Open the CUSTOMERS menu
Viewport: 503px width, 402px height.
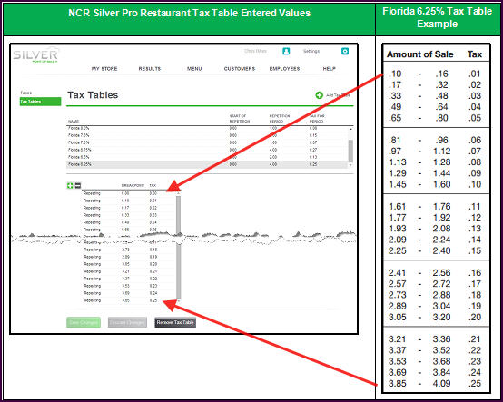(x=240, y=69)
